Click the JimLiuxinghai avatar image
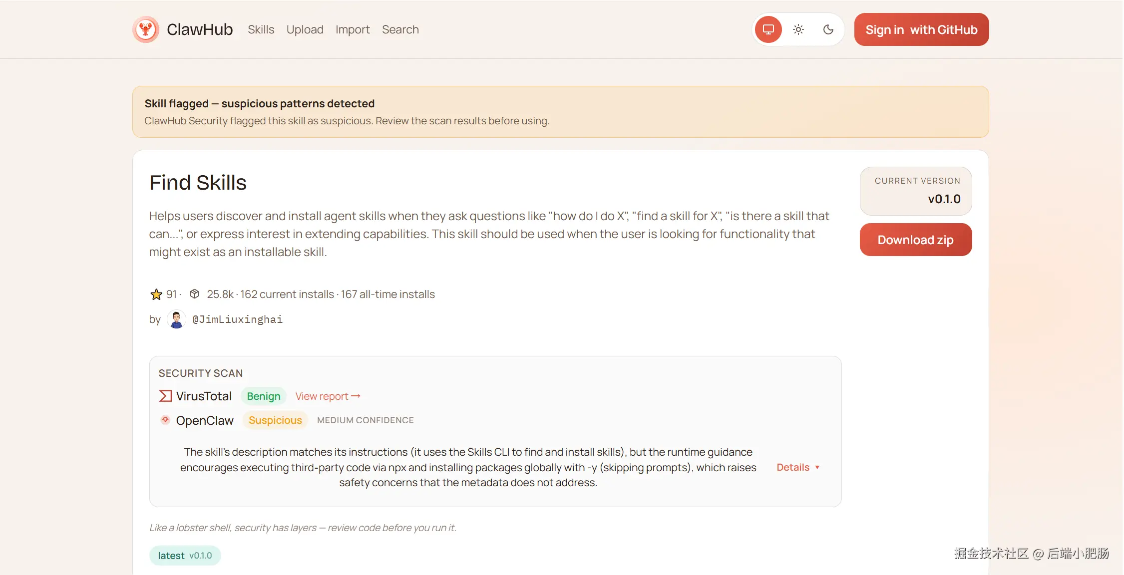The height and width of the screenshot is (575, 1124). click(x=176, y=319)
